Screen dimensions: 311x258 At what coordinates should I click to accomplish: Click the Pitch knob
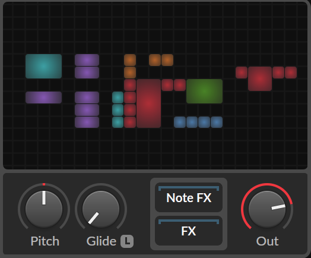click(x=44, y=209)
